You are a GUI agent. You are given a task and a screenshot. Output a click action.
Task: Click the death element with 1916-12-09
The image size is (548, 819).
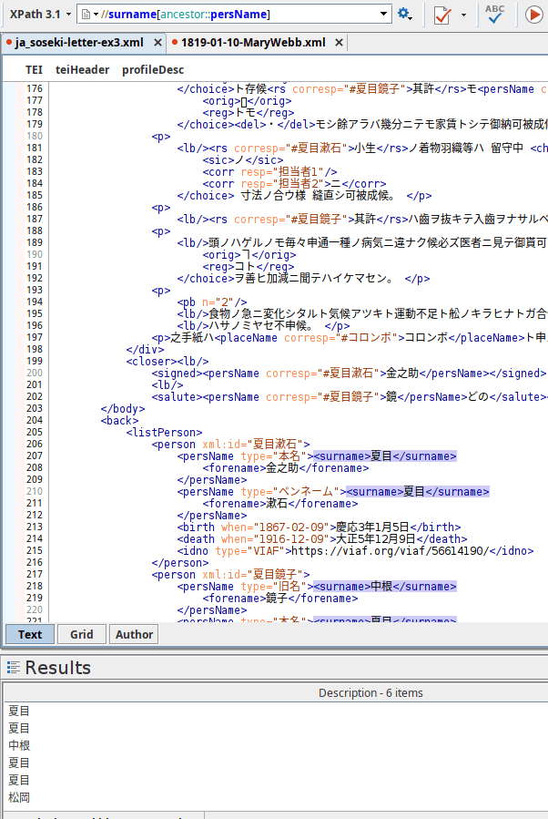pyautogui.click(x=322, y=539)
